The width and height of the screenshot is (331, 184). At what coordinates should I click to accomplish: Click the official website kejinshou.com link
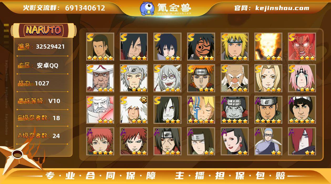coord(272,8)
